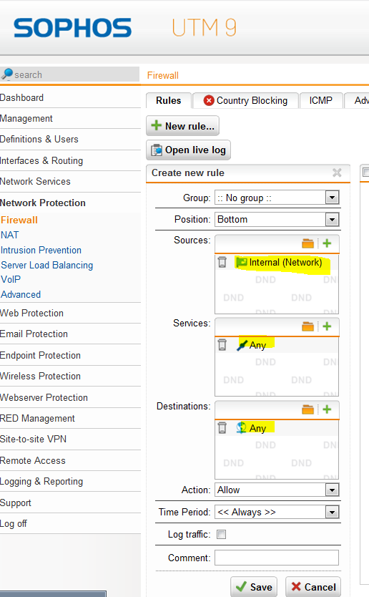Click the New rule button
369x597 pixels.
pos(182,126)
